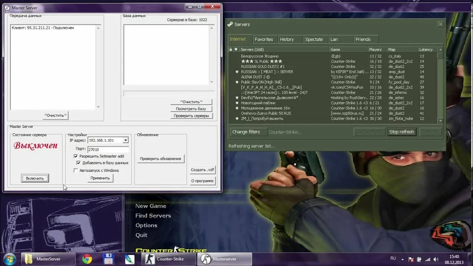Screen dimensions: 473x266
Task: Click shield icon on RUSSIAN MEAT SERVER row
Action: (x=237, y=72)
